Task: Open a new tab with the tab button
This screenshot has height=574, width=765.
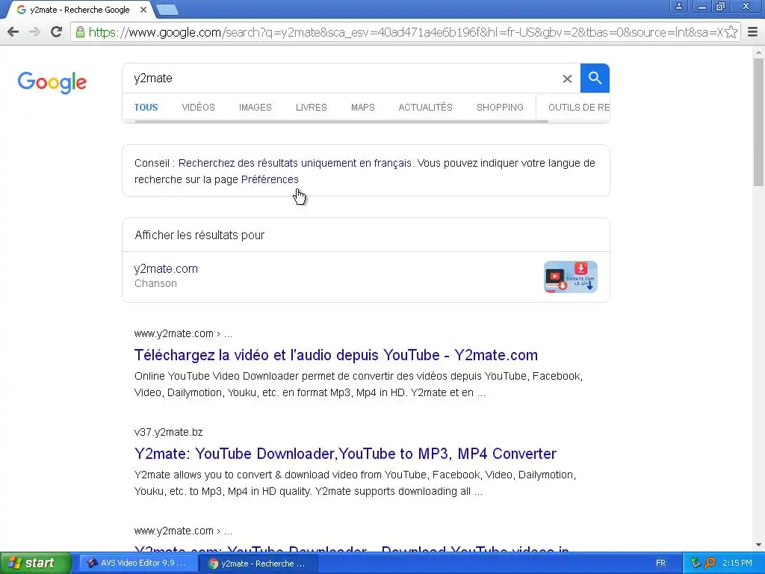Action: pyautogui.click(x=168, y=10)
